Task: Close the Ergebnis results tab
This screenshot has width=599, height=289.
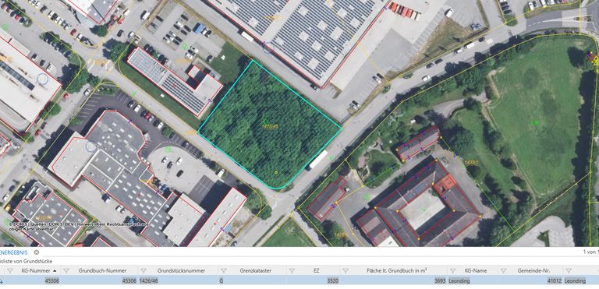Action: (x=37, y=252)
